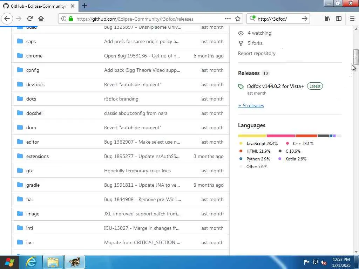The height and width of the screenshot is (269, 359).
Task: Open the gfx folder
Action: [x=29, y=171]
